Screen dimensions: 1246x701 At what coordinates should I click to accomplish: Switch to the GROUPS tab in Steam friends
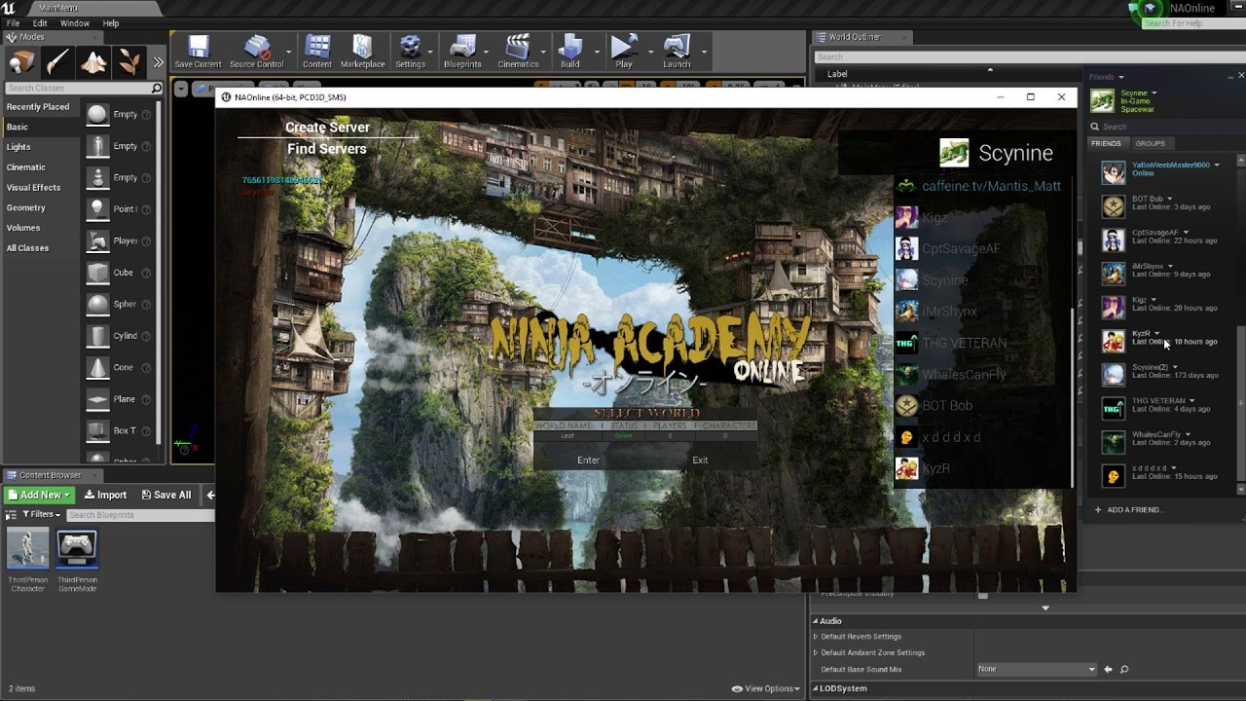1151,143
